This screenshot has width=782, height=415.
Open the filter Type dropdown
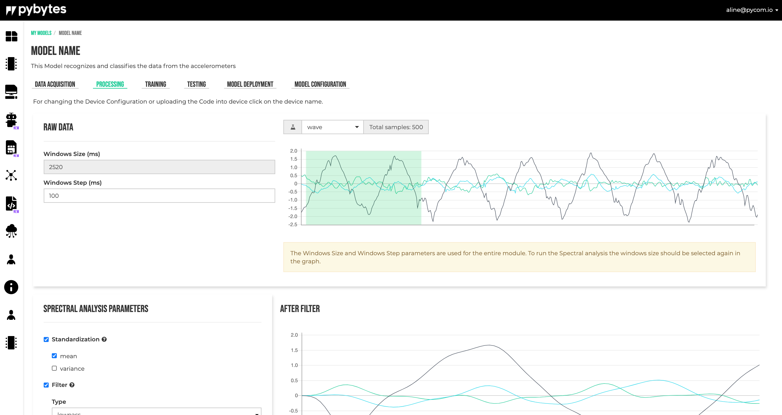pyautogui.click(x=156, y=412)
